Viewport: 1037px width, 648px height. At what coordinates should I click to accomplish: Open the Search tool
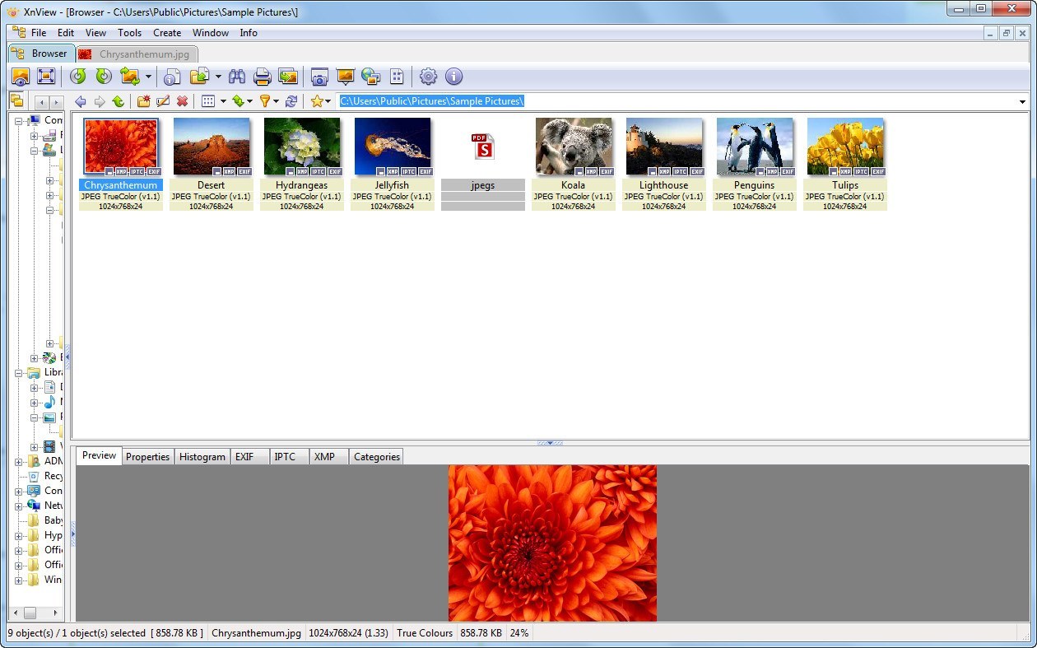pyautogui.click(x=237, y=76)
